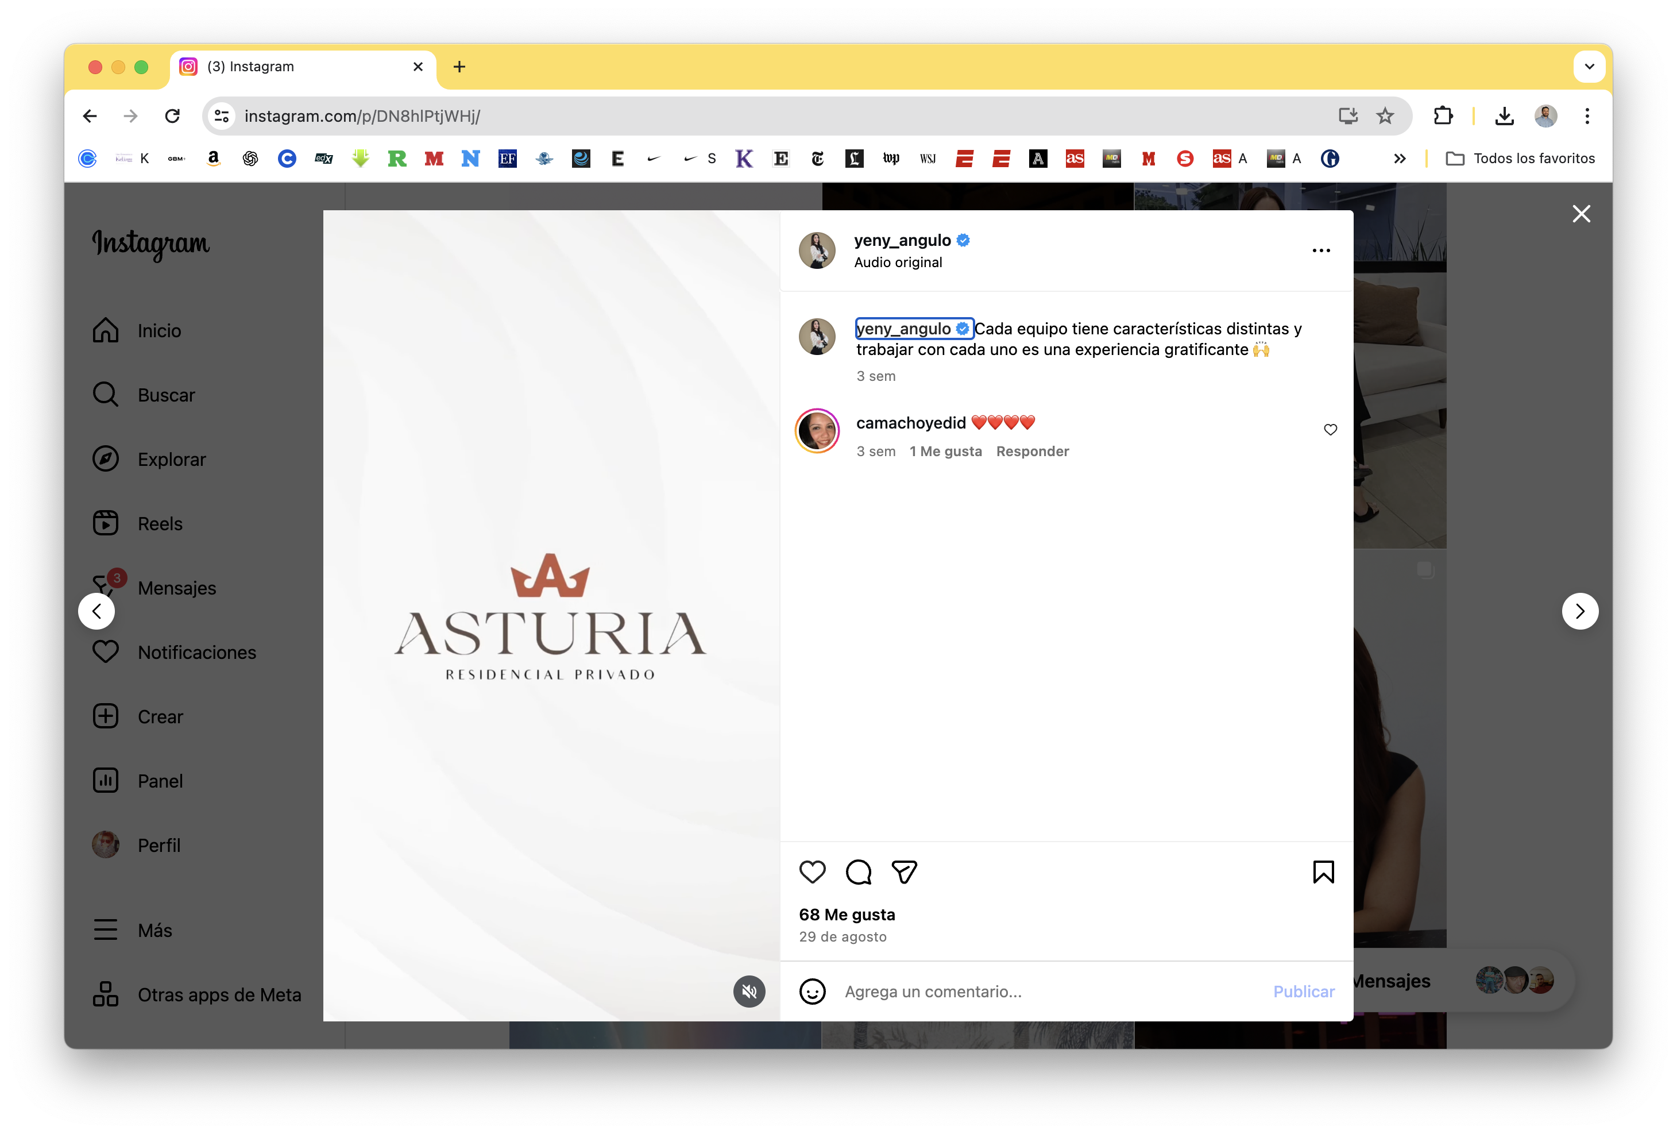This screenshot has height=1134, width=1677.
Task: Go to next post arrow
Action: pyautogui.click(x=1579, y=611)
